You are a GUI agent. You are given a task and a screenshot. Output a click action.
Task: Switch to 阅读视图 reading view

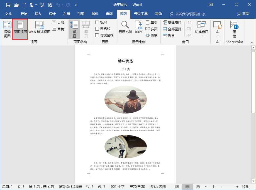tap(7, 29)
